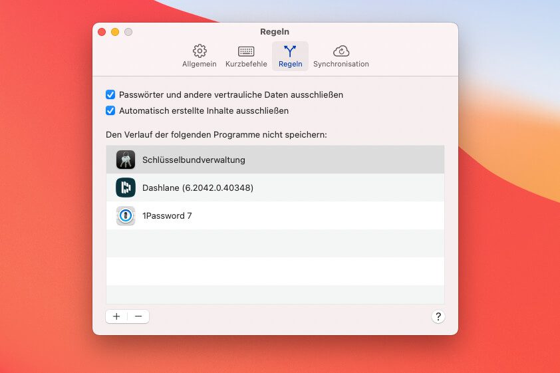The height and width of the screenshot is (373, 560).
Task: Switch to the Kurzbefehle tab
Action: click(x=246, y=56)
